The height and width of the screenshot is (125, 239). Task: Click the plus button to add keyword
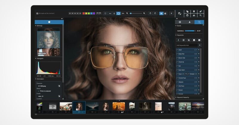point(200,45)
